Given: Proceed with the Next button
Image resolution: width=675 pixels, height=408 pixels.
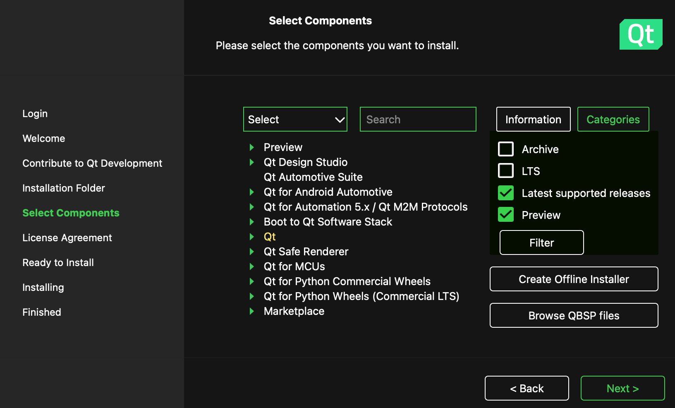Looking at the screenshot, I should [622, 388].
